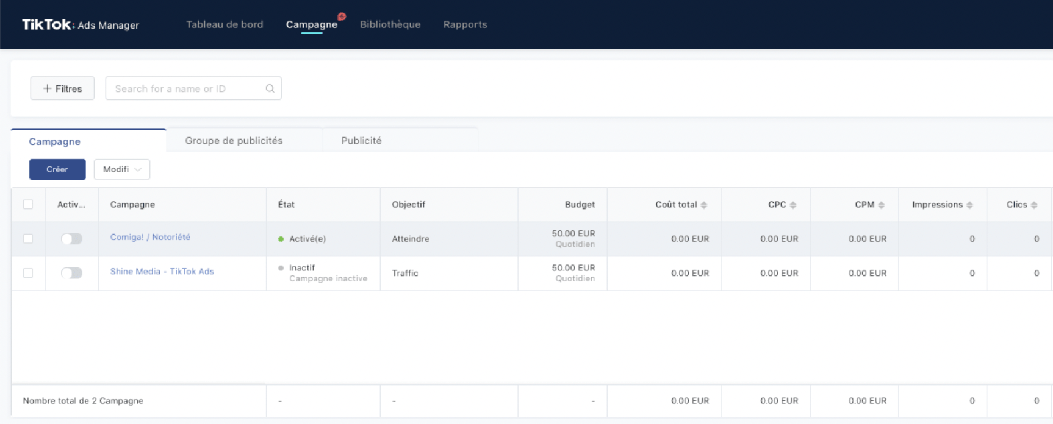Click the search magnifier icon
This screenshot has width=1053, height=424.
coord(270,88)
